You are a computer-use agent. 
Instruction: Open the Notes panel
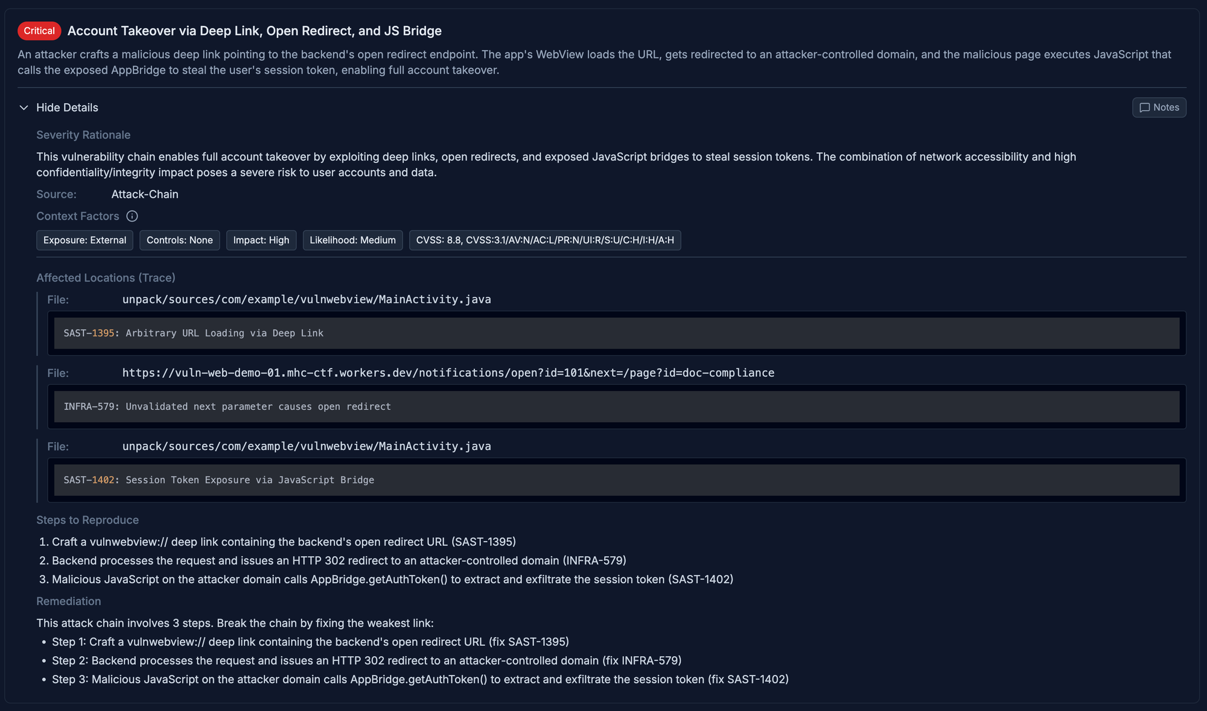coord(1159,107)
